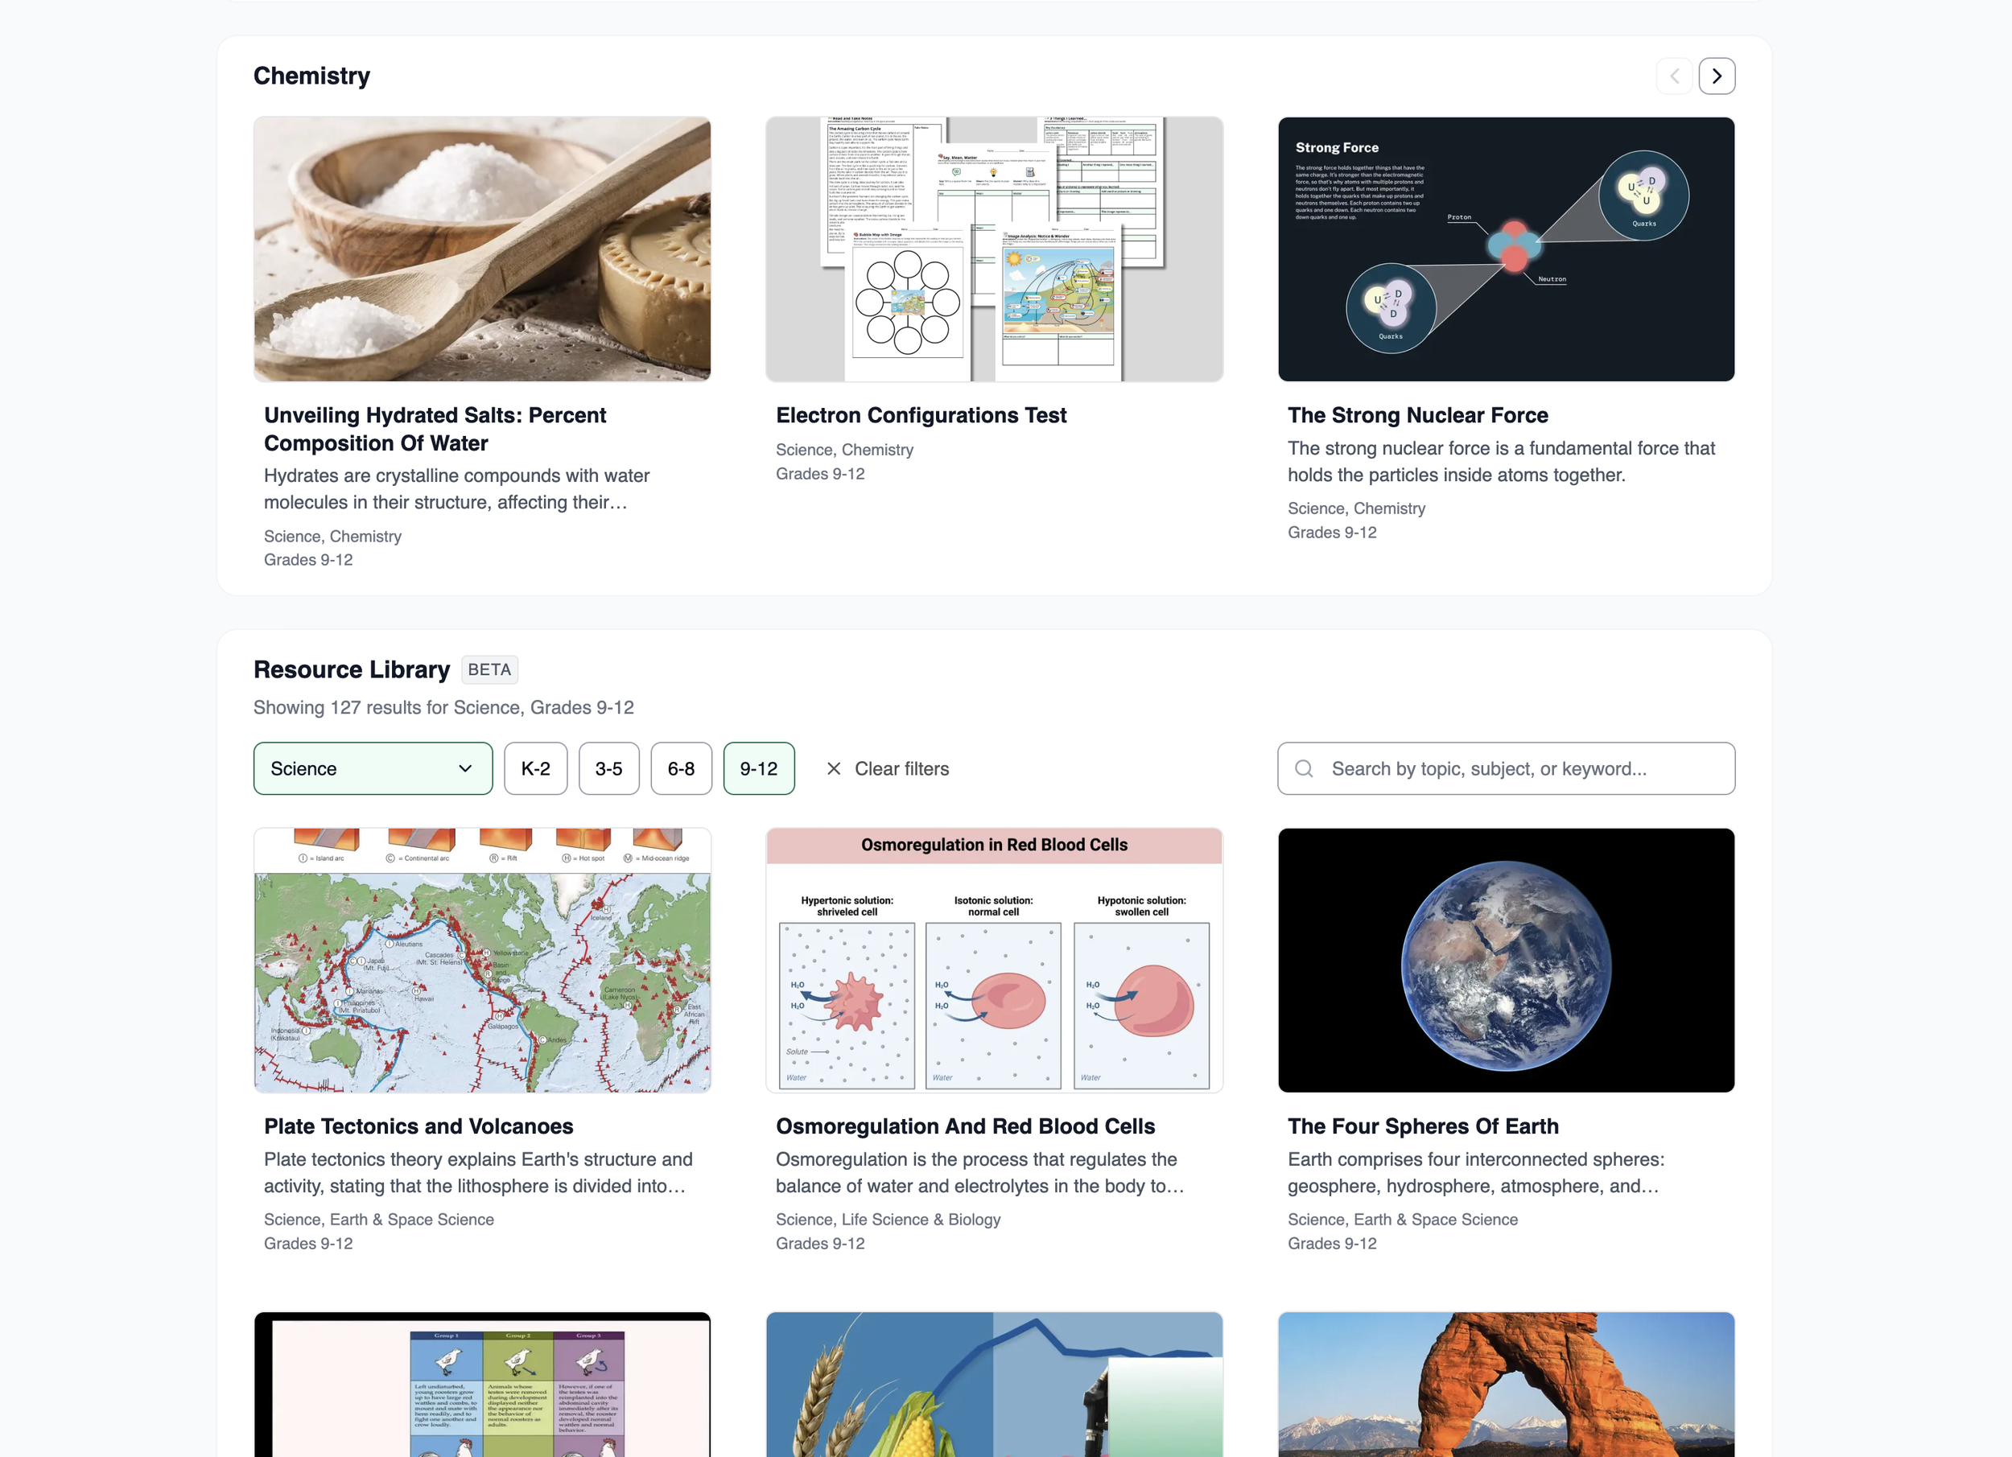Toggle the 3-5 grade filter
Image resolution: width=2012 pixels, height=1457 pixels.
tap(608, 769)
